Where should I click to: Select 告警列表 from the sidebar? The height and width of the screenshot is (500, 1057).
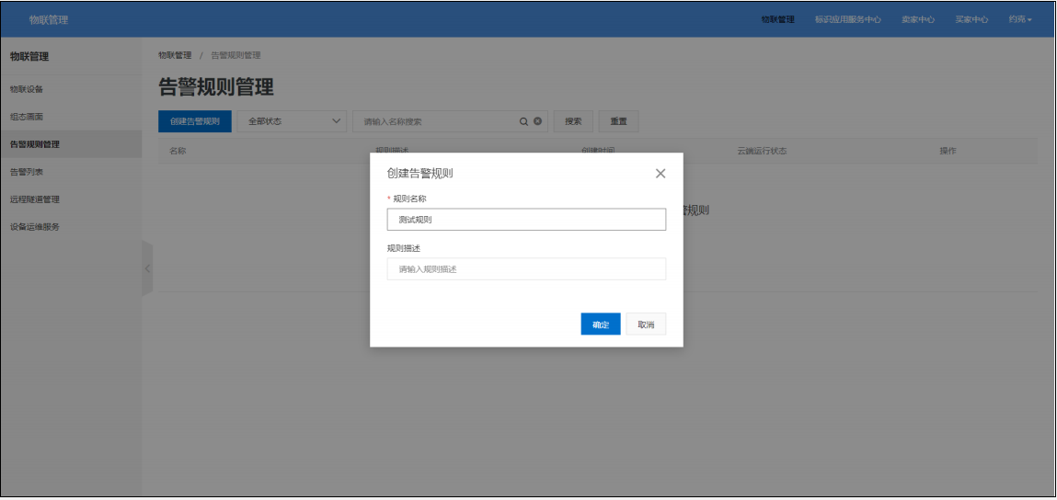pos(27,172)
